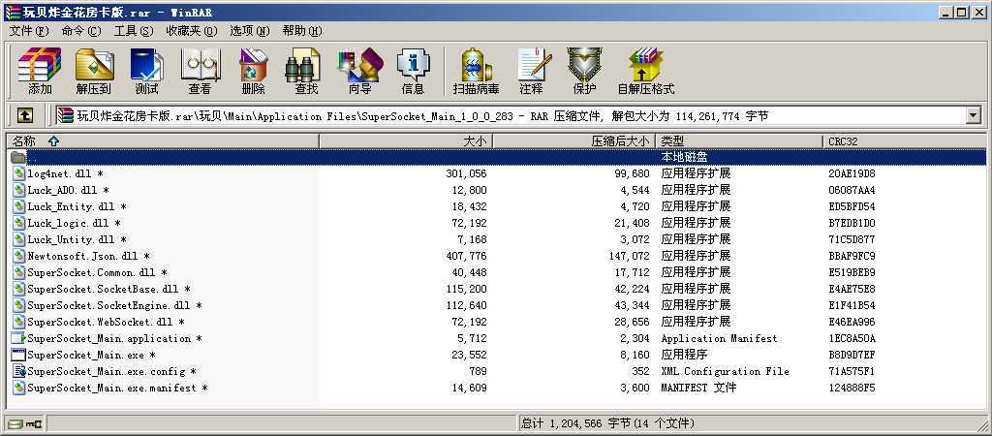Click the parent folder ".." icon
Viewport: 992px width, 436px height.
(18, 157)
